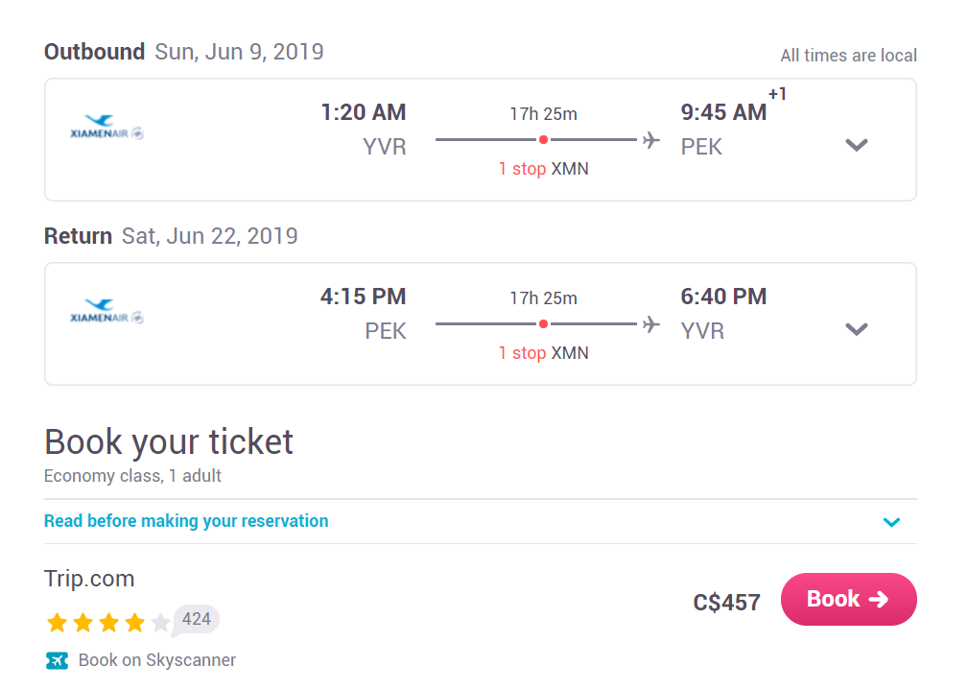
Task: Expand the reservation notice blue chevron
Action: coord(891,523)
